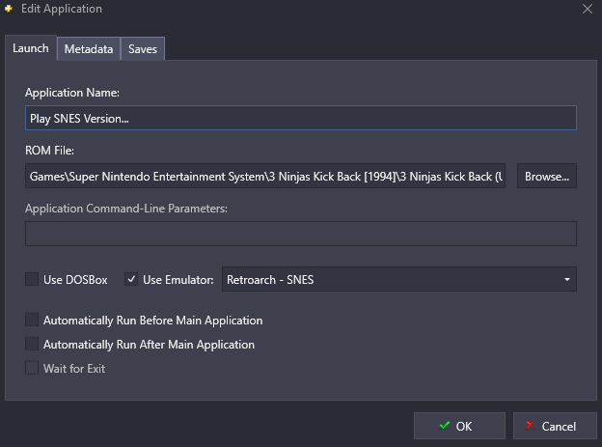Click the LaunchBox icon in the title bar
This screenshot has height=447, width=602.
[x=9, y=9]
